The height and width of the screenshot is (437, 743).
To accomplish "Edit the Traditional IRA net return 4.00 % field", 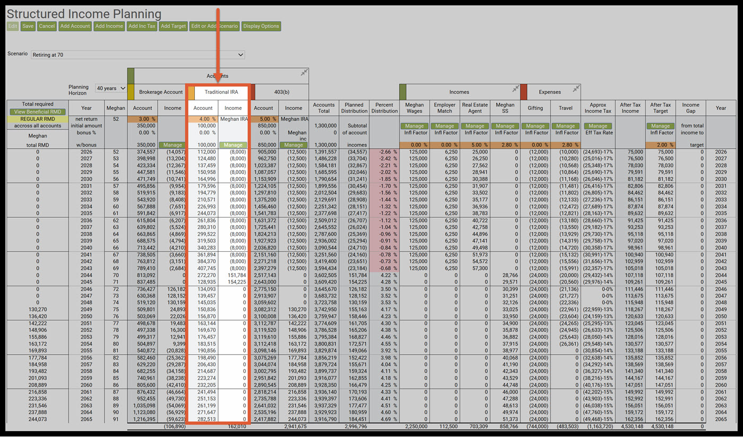I will (x=203, y=119).
